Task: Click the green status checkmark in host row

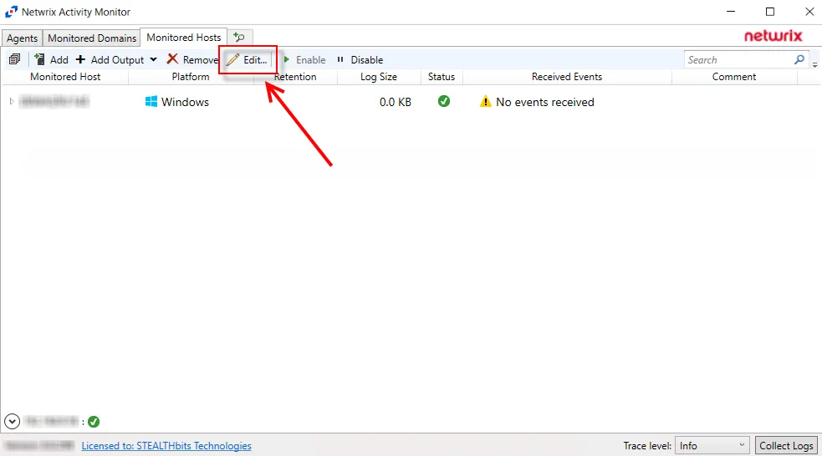Action: coord(444,101)
